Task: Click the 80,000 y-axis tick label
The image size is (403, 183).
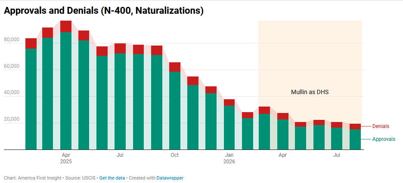Action: click(x=12, y=40)
